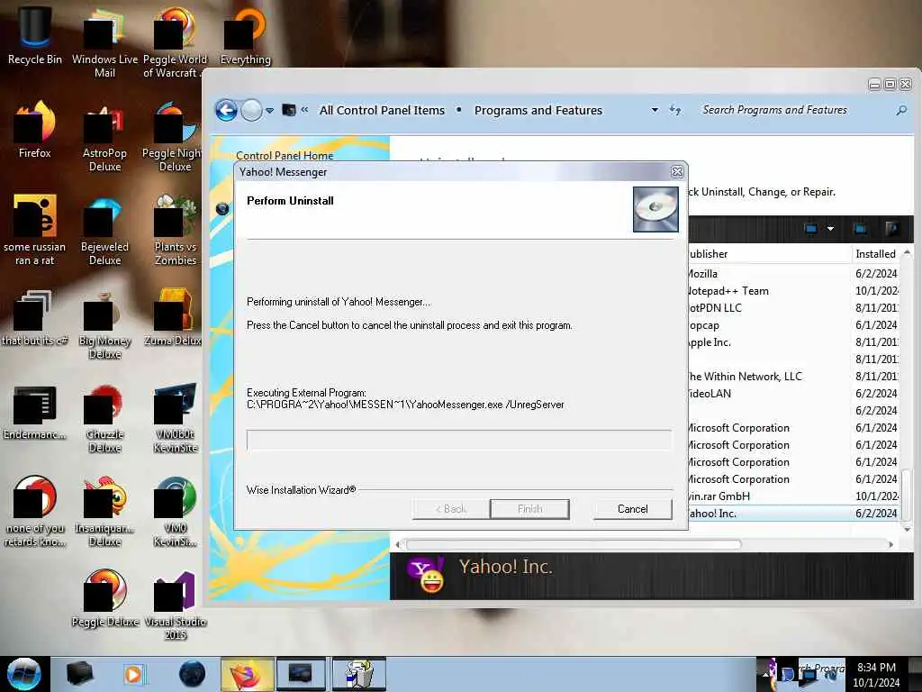The image size is (922, 692).
Task: Open the Everything search shortcut
Action: point(245,35)
